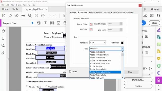Click the notifications bell icon
The height and width of the screenshot is (91, 162).
click(145, 9)
